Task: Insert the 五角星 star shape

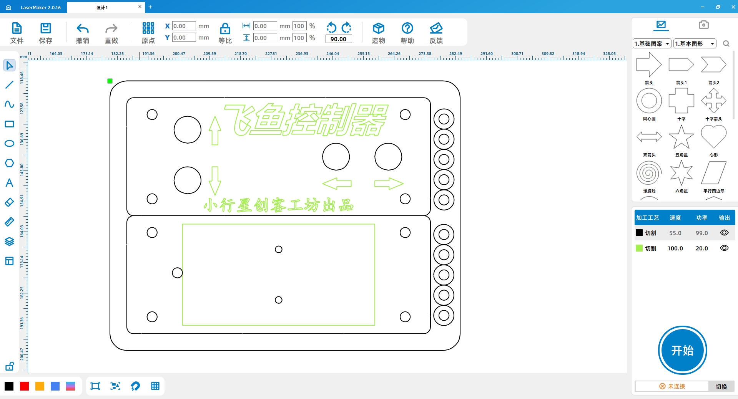Action: [681, 137]
